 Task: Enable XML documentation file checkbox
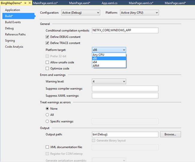[x=47, y=147]
